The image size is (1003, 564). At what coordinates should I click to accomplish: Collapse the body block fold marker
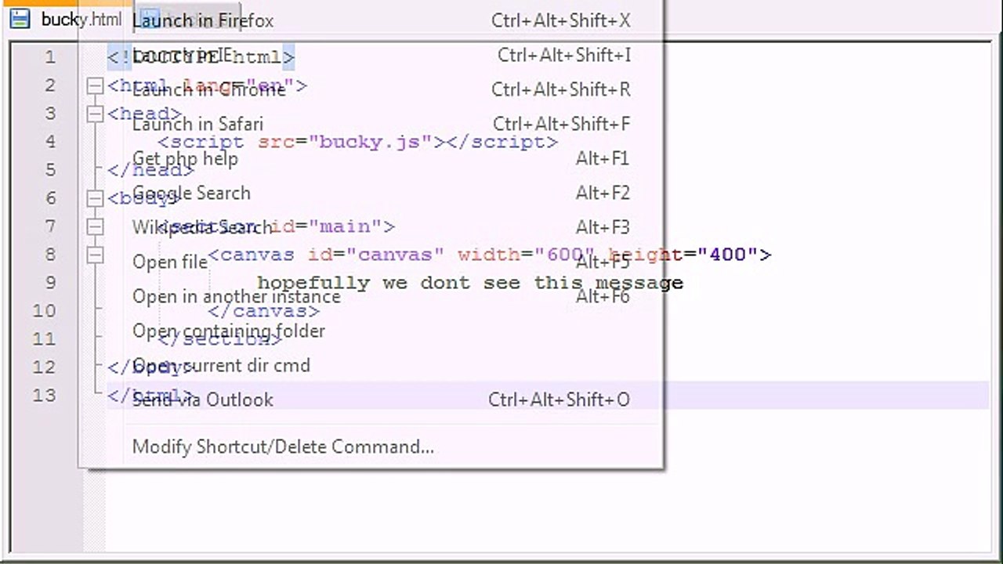(95, 198)
